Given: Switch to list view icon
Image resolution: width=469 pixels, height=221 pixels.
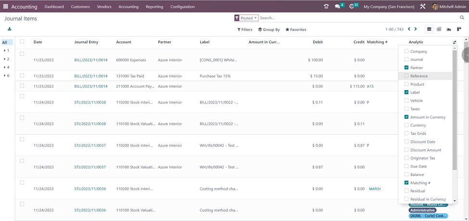Looking at the screenshot, I should pos(429,29).
